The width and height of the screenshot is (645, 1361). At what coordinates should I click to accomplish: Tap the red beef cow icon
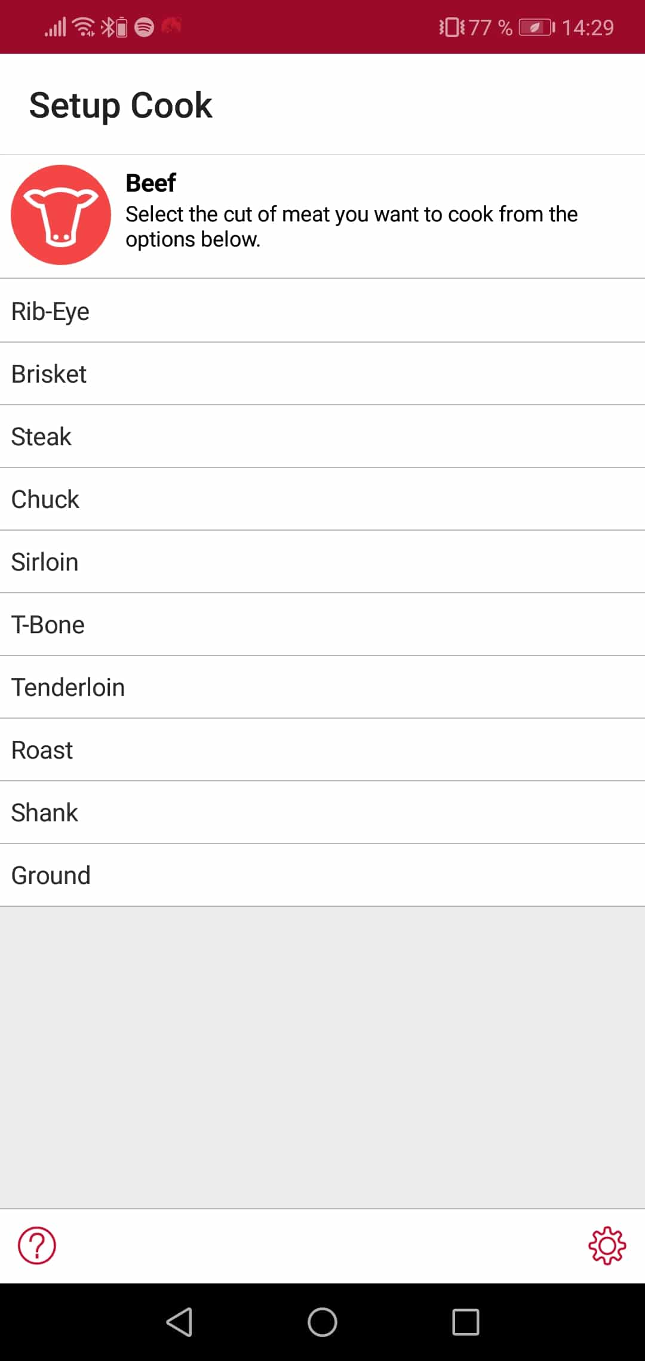click(61, 215)
